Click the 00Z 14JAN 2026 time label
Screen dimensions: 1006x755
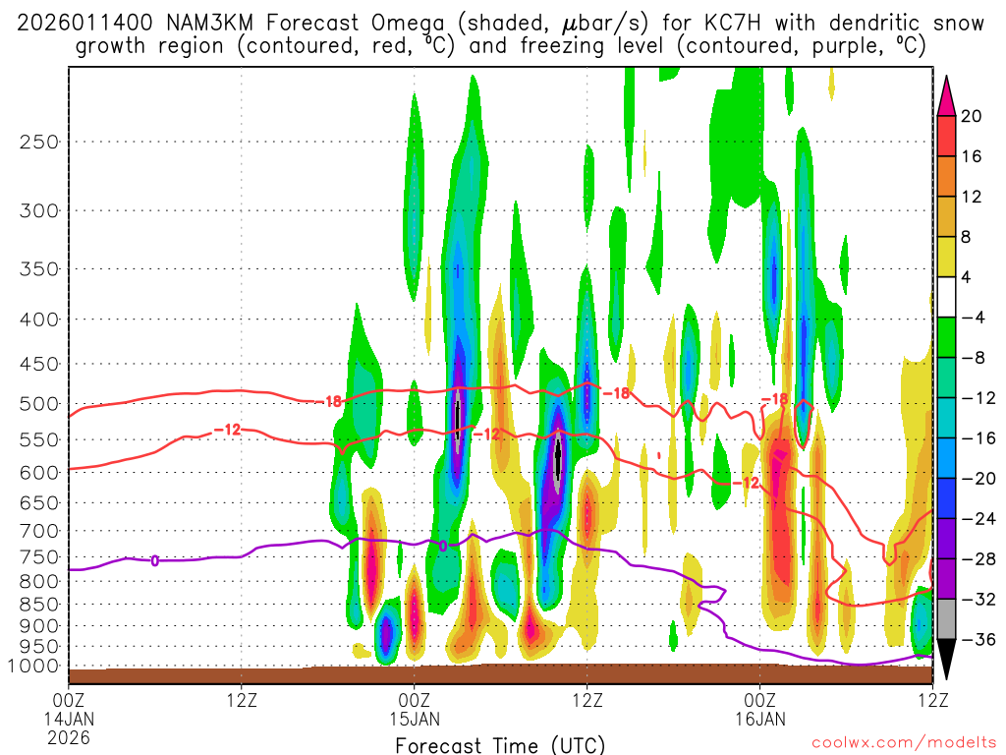[69, 718]
